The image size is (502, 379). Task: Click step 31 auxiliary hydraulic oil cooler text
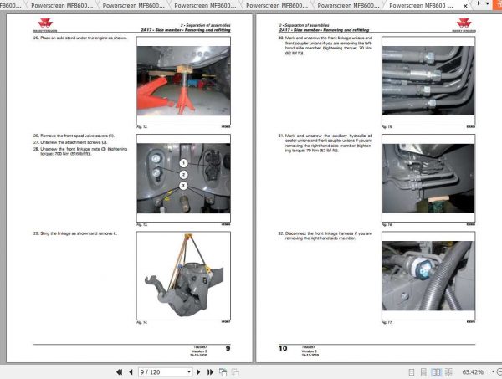click(325, 143)
